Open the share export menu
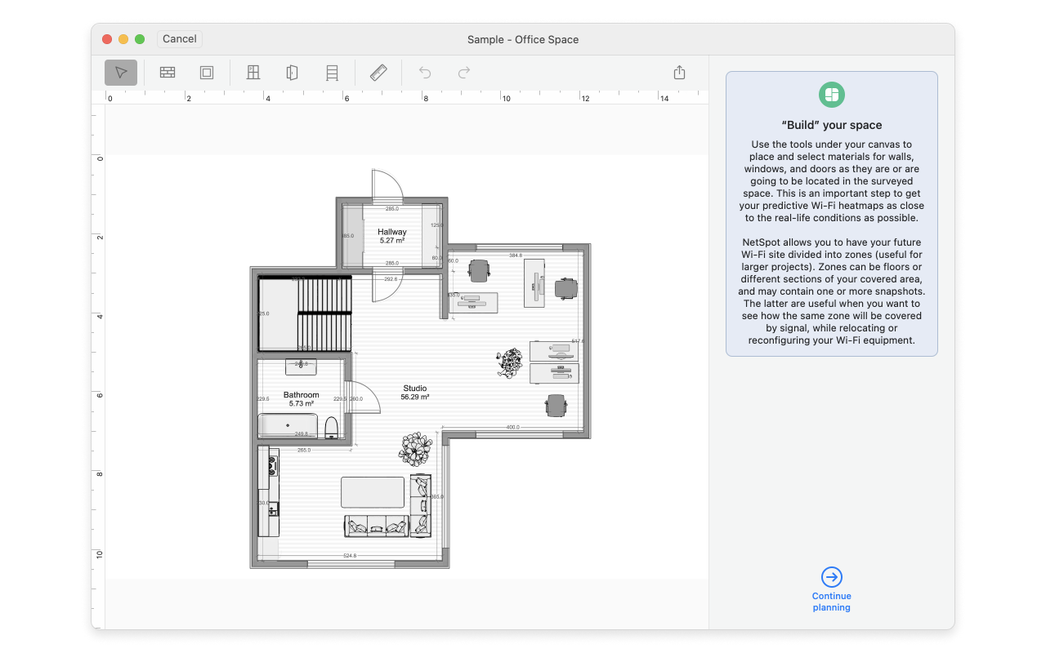Image resolution: width=1046 pixels, height=653 pixels. (x=679, y=73)
